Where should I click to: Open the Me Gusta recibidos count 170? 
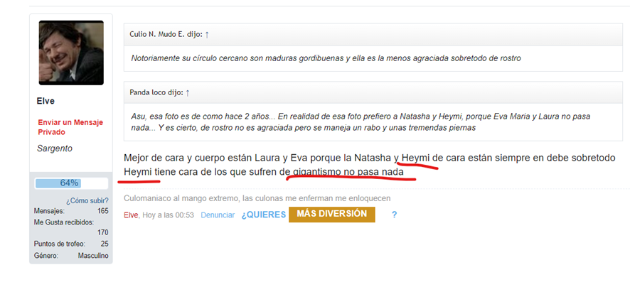point(102,232)
